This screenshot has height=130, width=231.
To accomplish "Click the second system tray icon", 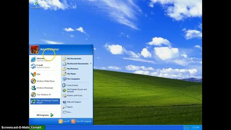I will tap(189, 127).
